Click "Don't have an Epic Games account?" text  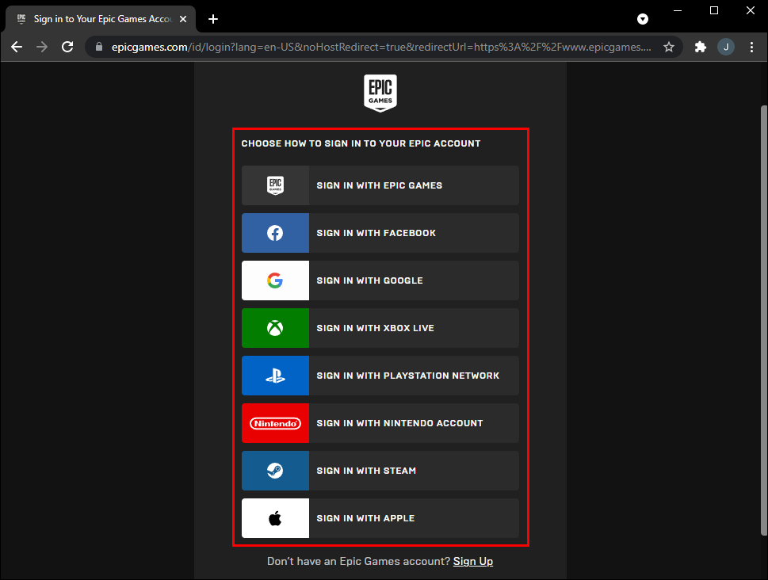point(358,562)
